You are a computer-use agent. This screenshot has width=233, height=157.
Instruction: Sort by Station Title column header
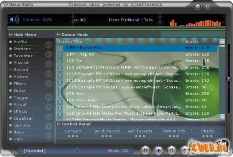(70, 42)
